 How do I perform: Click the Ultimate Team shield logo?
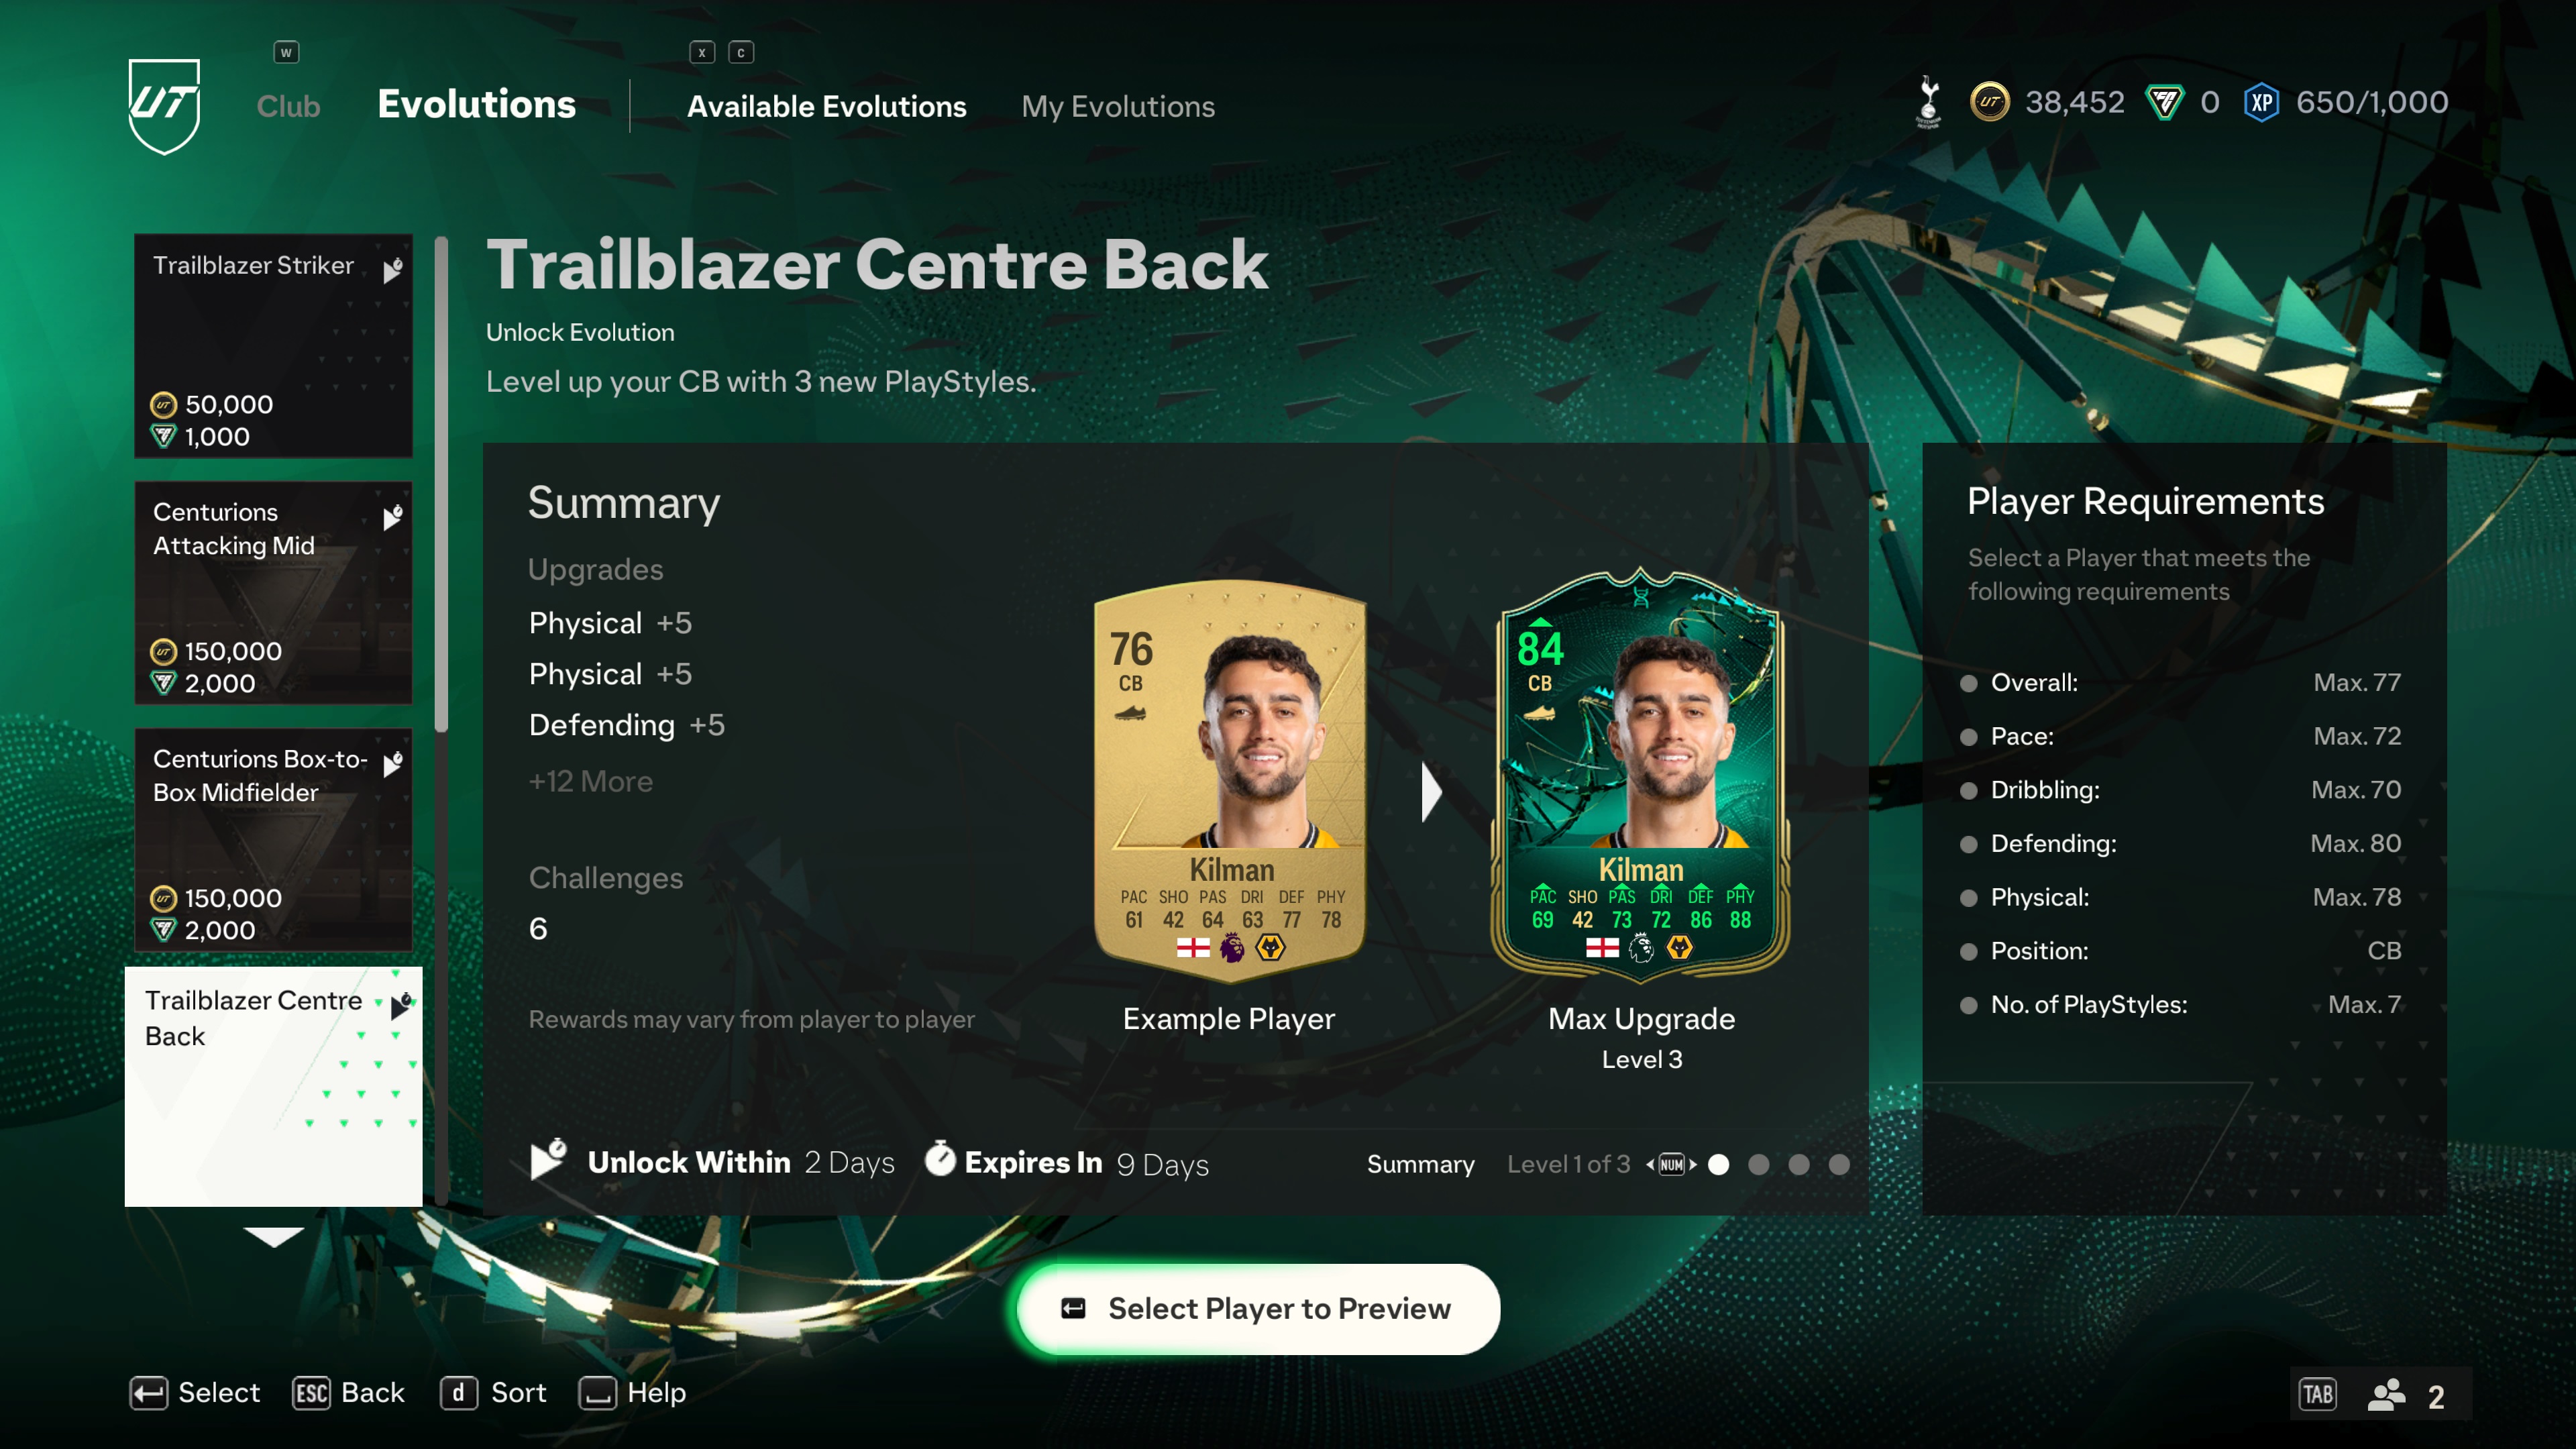click(x=164, y=106)
